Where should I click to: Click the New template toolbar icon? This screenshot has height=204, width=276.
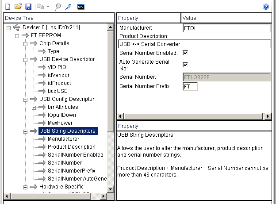(x=8, y=7)
